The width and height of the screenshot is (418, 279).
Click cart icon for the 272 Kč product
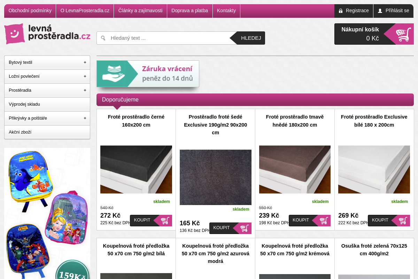165,220
